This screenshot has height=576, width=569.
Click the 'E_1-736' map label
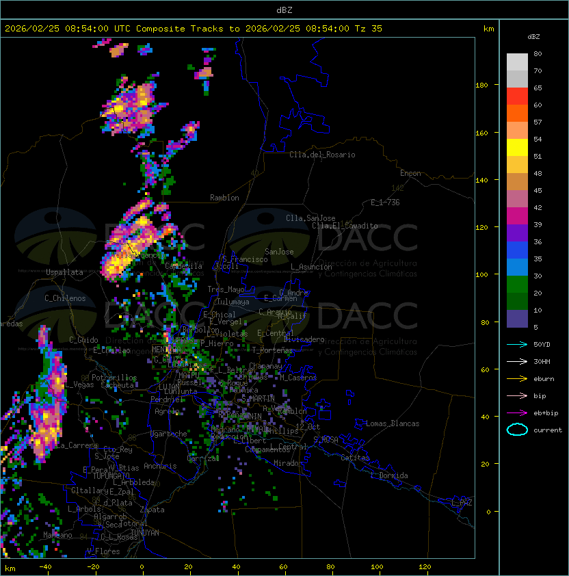coord(385,202)
